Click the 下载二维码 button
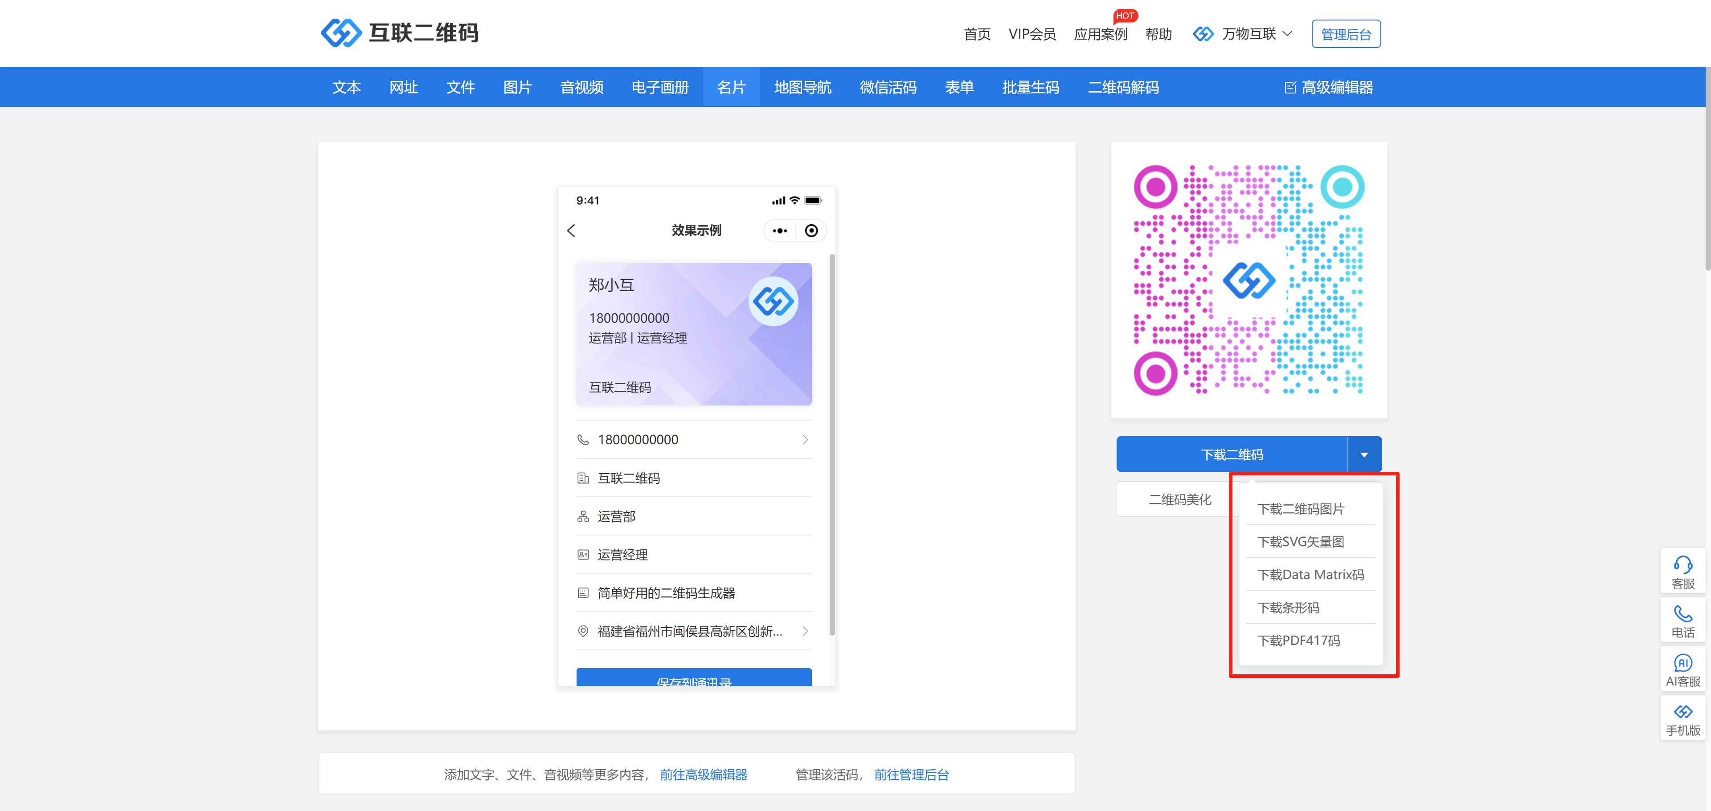This screenshot has width=1711, height=811. [1232, 454]
